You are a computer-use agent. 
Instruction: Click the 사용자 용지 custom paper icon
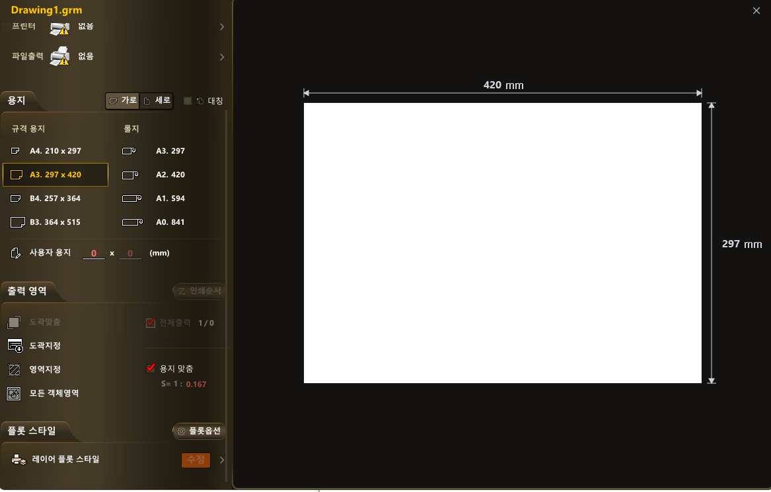pyautogui.click(x=16, y=253)
